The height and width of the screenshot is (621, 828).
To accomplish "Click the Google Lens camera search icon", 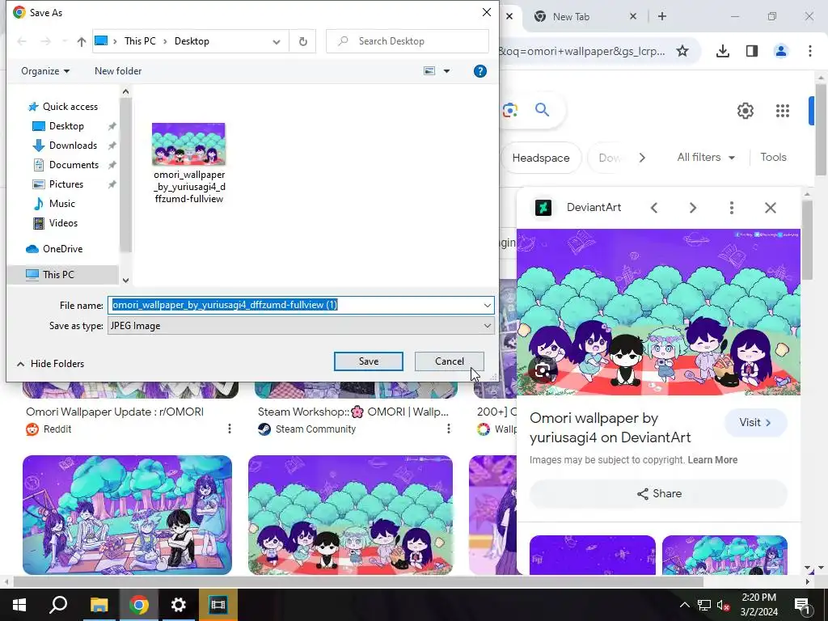I will [x=510, y=110].
